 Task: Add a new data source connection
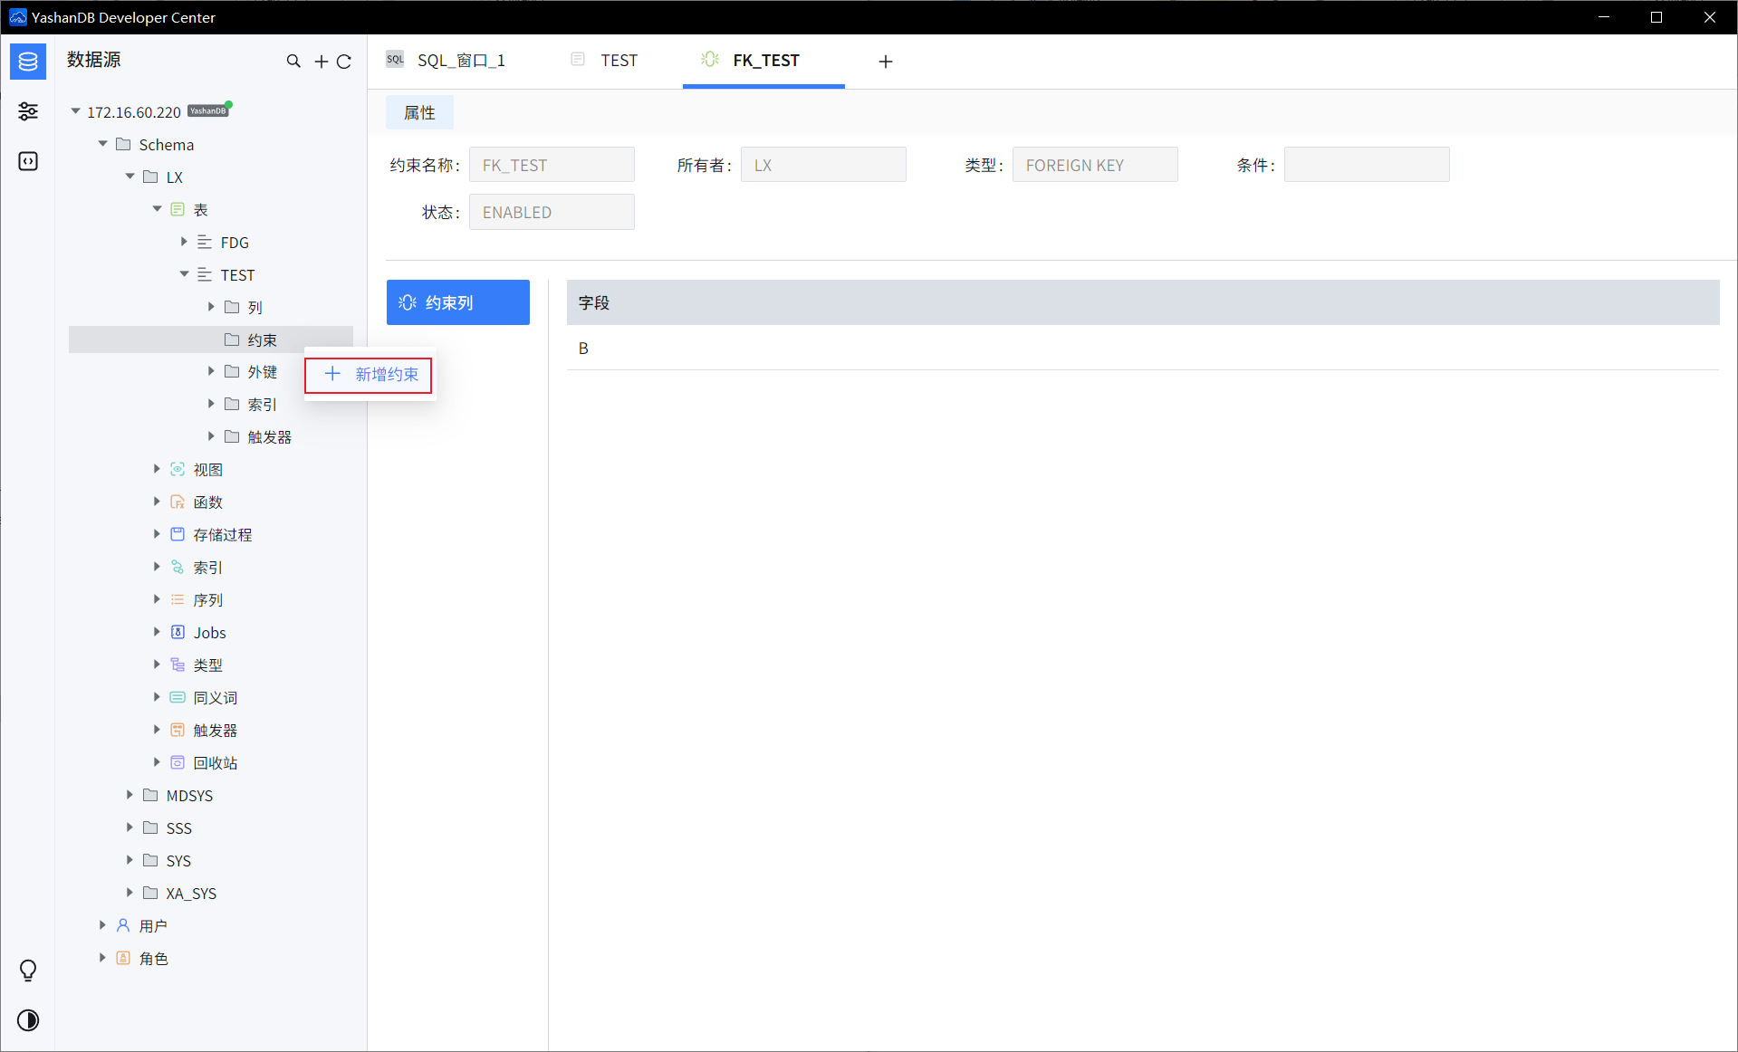(x=321, y=62)
